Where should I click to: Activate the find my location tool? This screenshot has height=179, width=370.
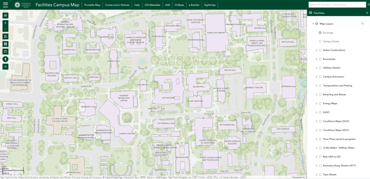6,15
